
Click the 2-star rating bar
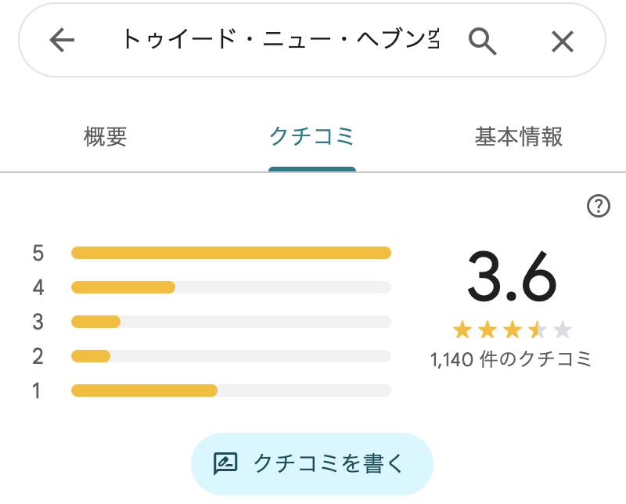(231, 356)
